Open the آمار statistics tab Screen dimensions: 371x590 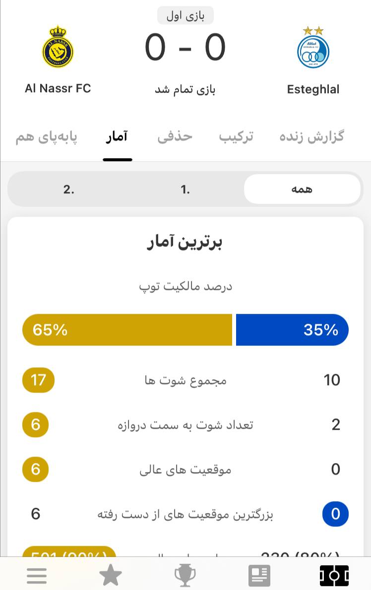(117, 136)
